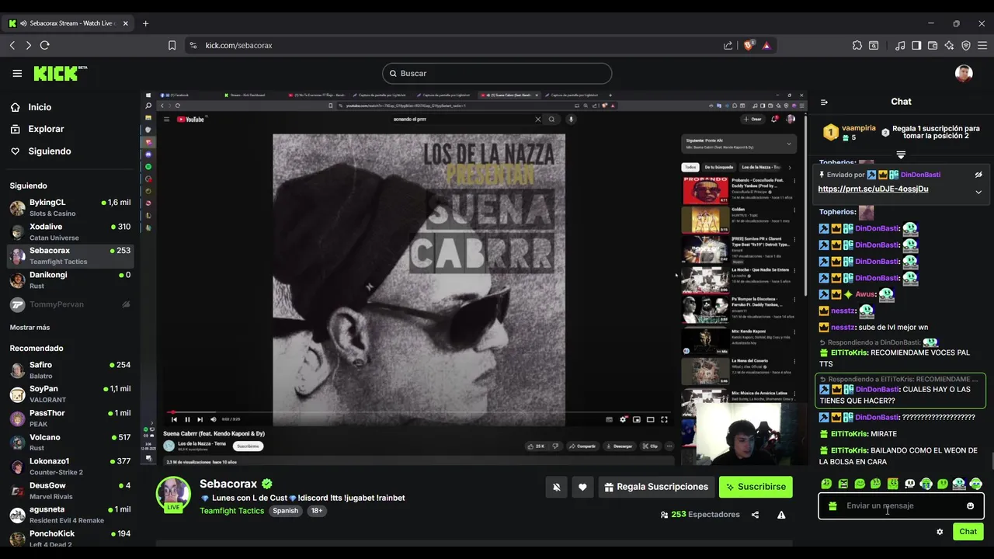Open Brave Shields lion icon

[749, 45]
